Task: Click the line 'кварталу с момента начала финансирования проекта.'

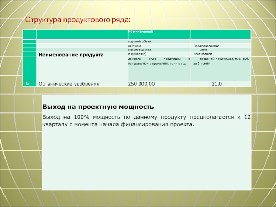Action: (x=118, y=124)
